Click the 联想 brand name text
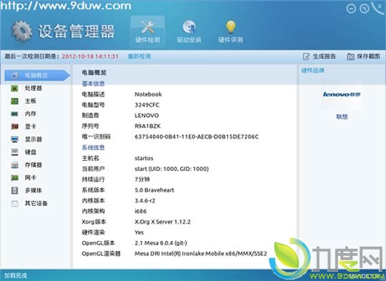This screenshot has width=386, height=281. (x=342, y=117)
